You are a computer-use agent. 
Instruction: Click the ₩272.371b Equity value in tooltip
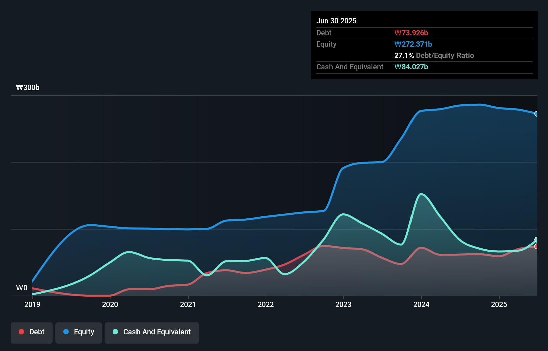point(413,44)
